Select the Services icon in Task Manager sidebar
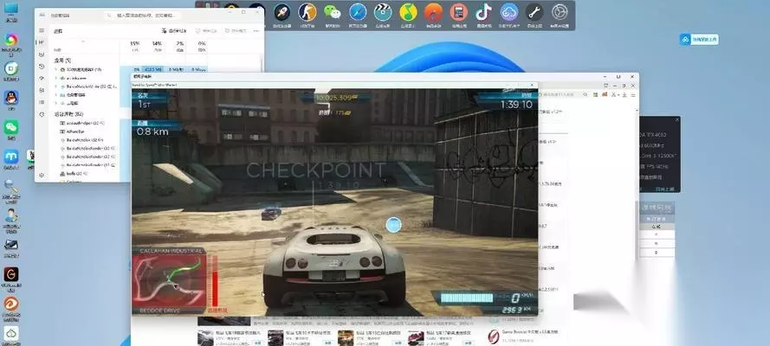The height and width of the screenshot is (346, 770). (42, 114)
